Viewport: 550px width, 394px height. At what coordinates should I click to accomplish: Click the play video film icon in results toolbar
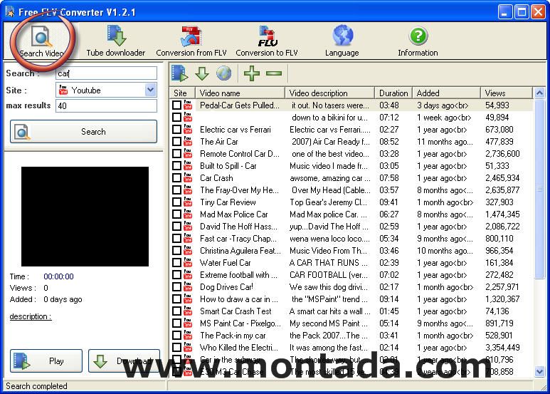point(179,73)
